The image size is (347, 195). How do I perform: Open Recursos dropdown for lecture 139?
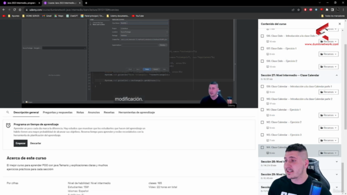[x=329, y=92]
